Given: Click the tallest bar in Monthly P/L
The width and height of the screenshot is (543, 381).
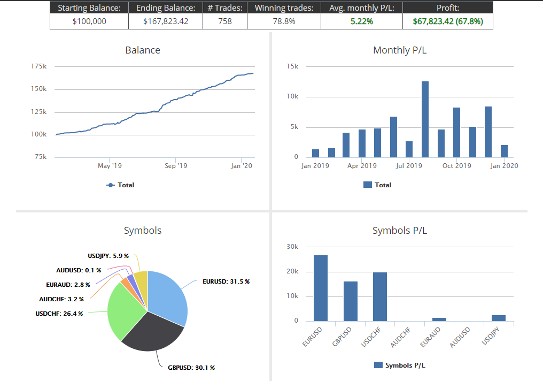Looking at the screenshot, I should pos(425,118).
